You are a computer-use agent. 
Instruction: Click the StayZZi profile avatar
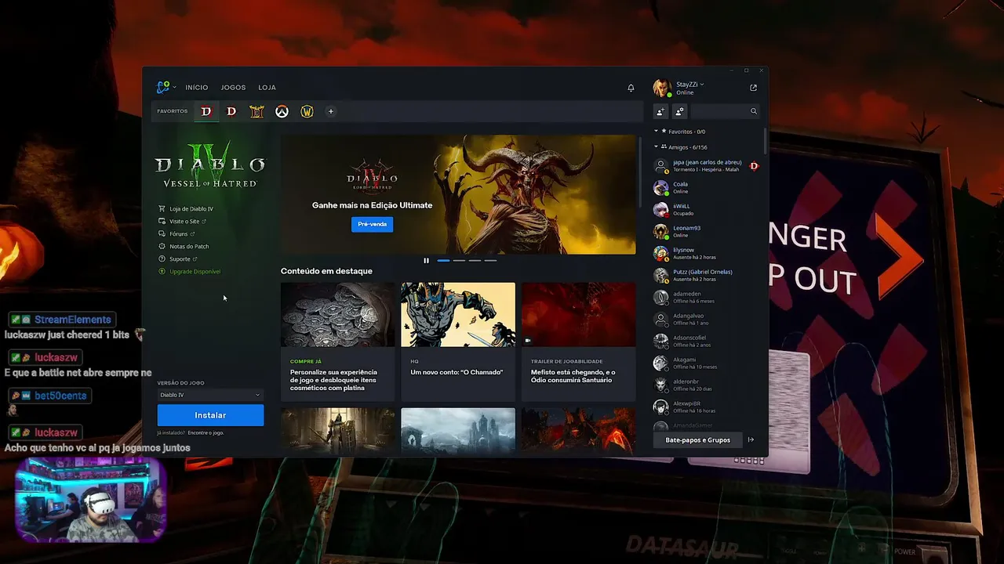tap(662, 88)
